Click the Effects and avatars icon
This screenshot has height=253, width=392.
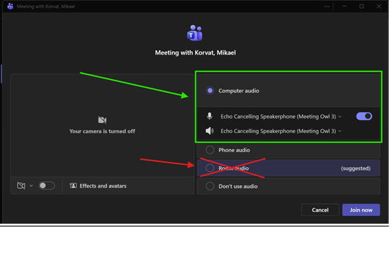tap(73, 186)
